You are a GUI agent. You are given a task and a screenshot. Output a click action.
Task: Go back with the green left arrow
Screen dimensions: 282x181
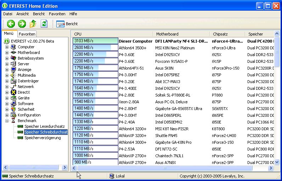click(x=11, y=24)
